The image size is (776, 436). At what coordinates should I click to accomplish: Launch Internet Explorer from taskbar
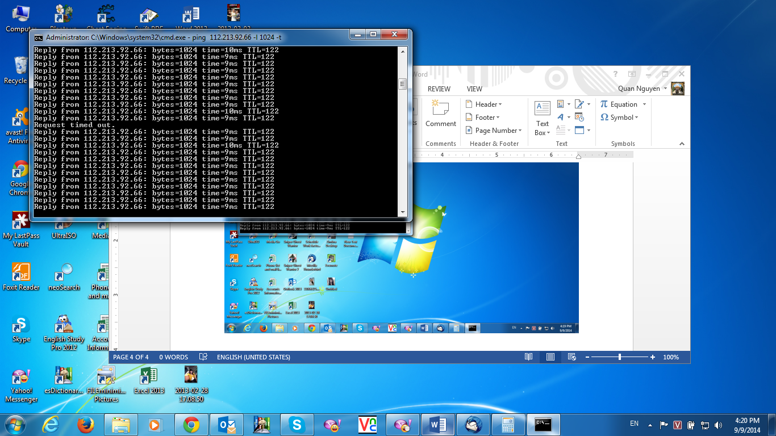51,425
